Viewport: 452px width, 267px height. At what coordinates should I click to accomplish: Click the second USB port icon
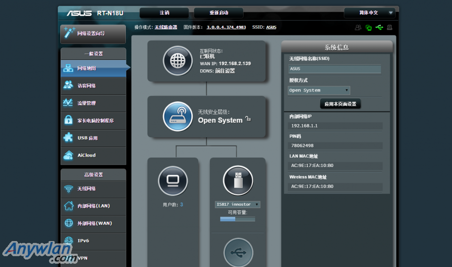[238, 253]
